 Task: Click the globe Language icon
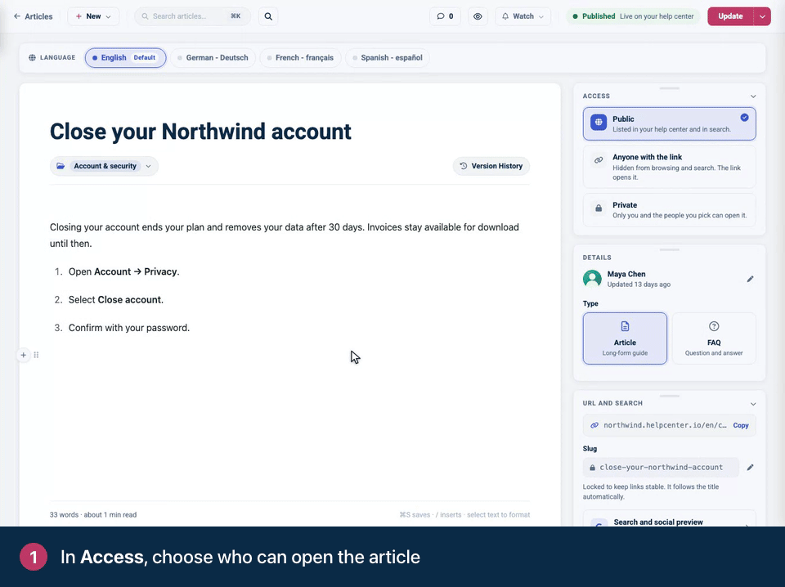pyautogui.click(x=32, y=57)
